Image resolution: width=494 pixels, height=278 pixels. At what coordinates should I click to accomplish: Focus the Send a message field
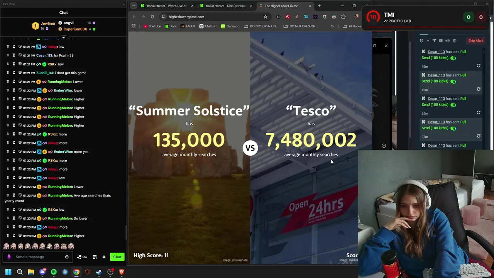pyautogui.click(x=37, y=257)
